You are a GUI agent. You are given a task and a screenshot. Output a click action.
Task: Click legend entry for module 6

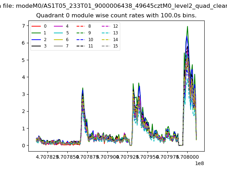tap(61, 39)
